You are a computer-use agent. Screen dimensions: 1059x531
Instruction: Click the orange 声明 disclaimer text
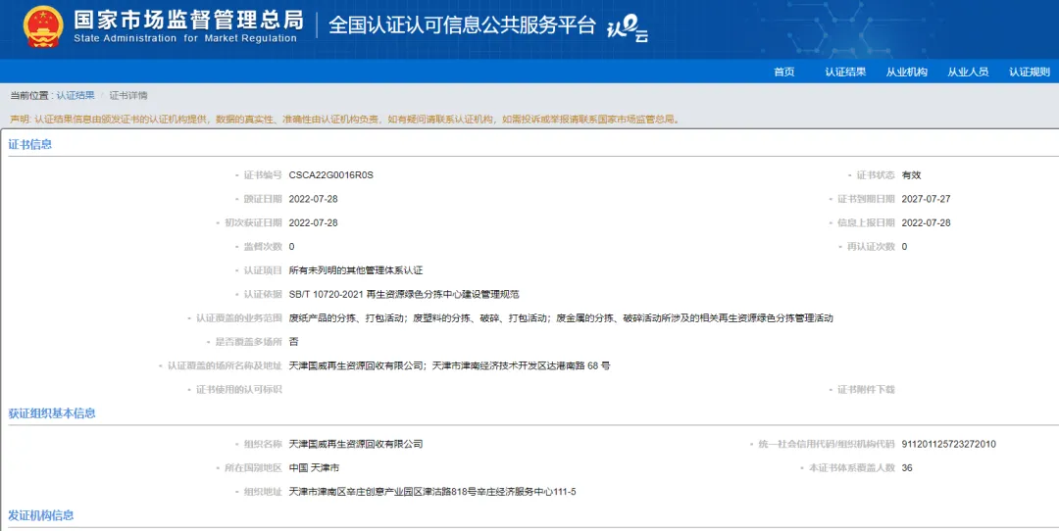(x=344, y=120)
